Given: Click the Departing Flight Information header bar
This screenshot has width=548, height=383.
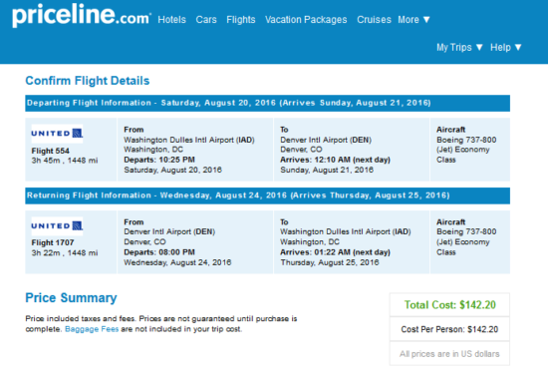Looking at the screenshot, I should [x=267, y=103].
